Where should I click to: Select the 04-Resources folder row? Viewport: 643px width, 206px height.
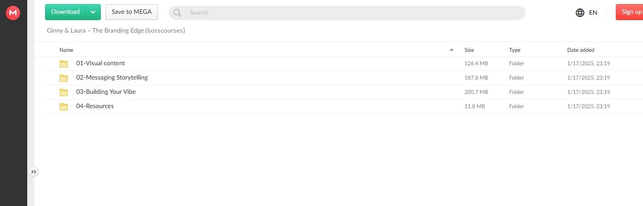click(344, 106)
